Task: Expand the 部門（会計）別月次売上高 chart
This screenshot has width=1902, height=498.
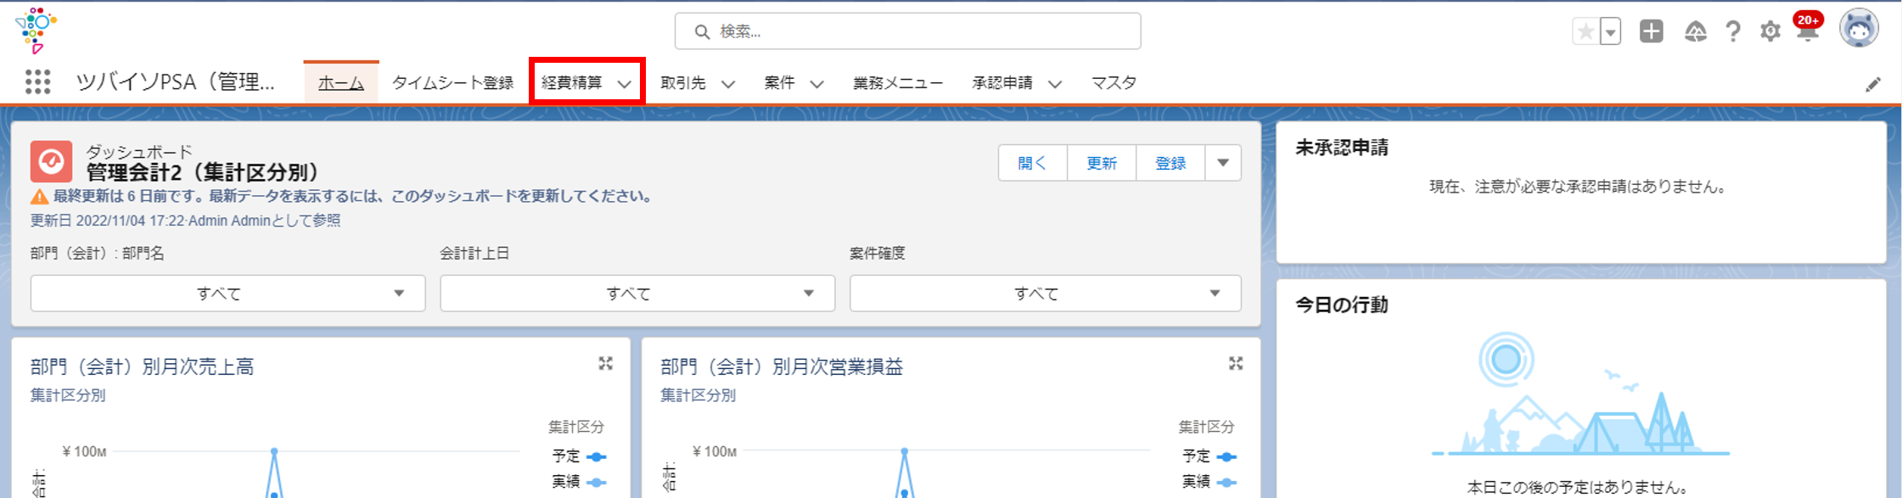Action: (605, 363)
